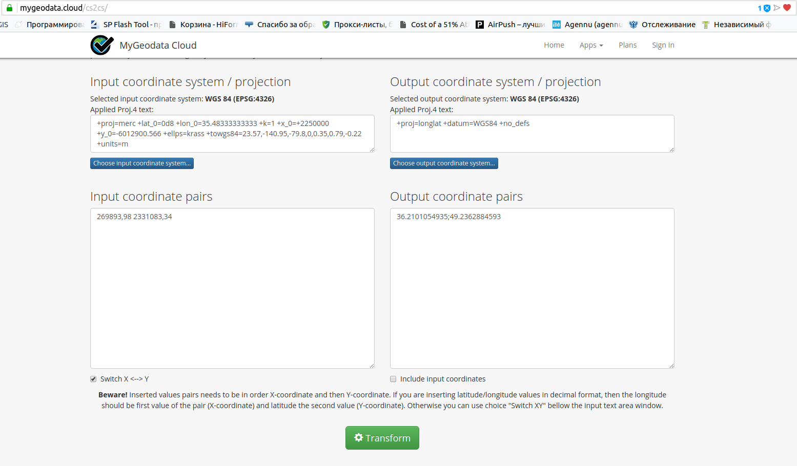This screenshot has width=797, height=466.
Task: Open the Спасибо за обр bookmark
Action: [x=280, y=25]
